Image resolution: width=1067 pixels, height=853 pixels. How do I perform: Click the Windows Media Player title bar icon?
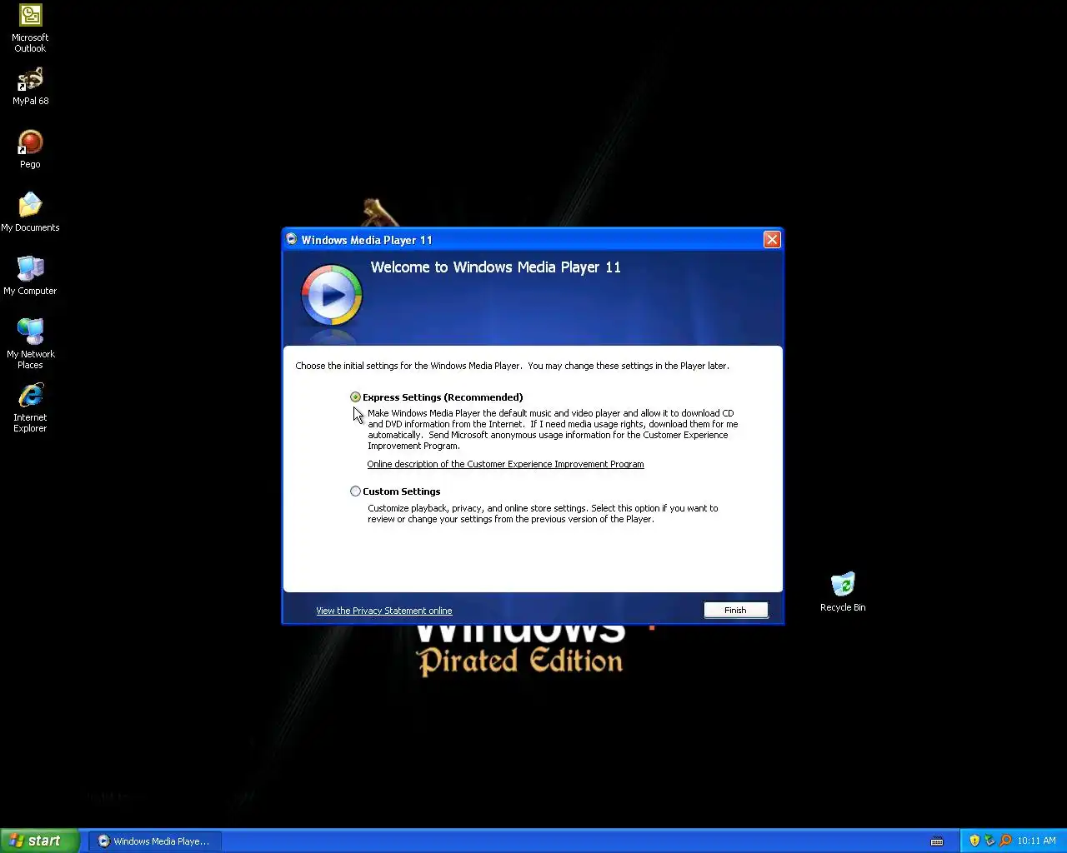click(x=292, y=239)
